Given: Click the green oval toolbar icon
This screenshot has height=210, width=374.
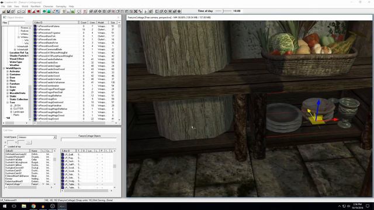Looking at the screenshot, I should [x=44, y=11].
